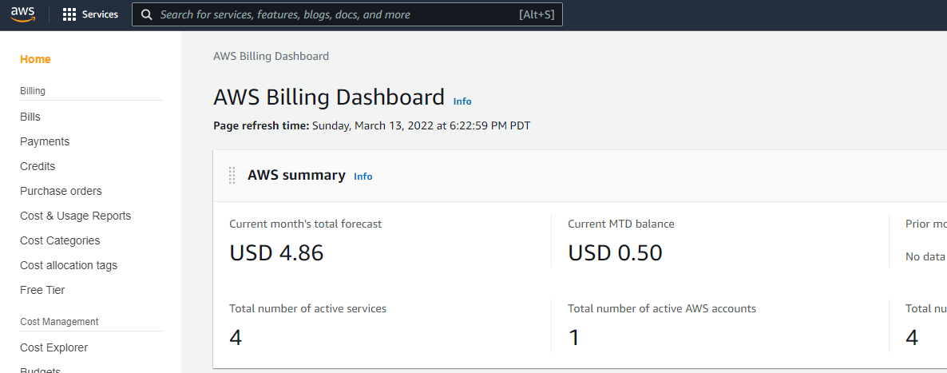Viewport: 947px width, 373px height.
Task: Launch Cost Explorer from the sidebar
Action: click(53, 347)
